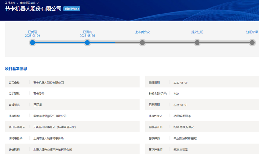Click the 2023-05-26 date under 已问询
The width and height of the screenshot is (259, 154).
pos(87,36)
